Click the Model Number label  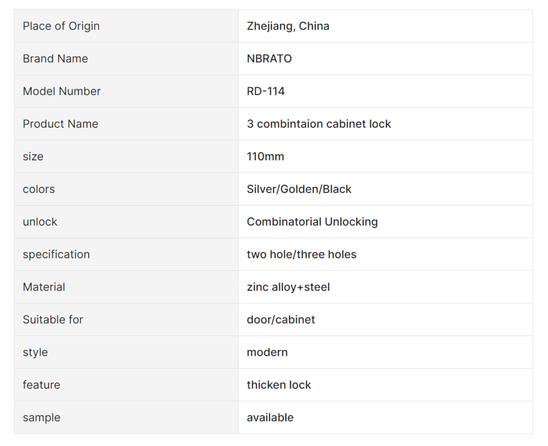point(62,91)
